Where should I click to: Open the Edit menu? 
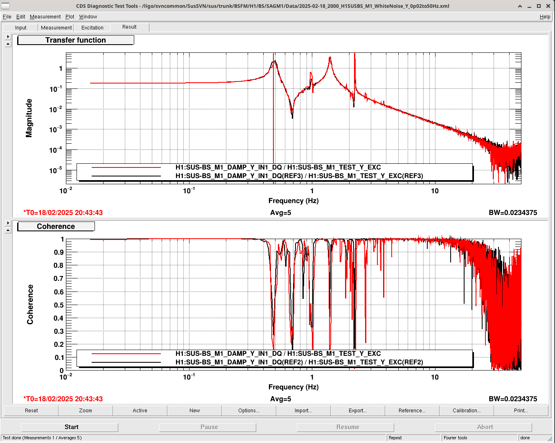[20, 17]
